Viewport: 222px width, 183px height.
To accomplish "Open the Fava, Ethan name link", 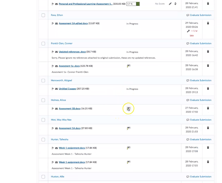I will coord(57,15).
